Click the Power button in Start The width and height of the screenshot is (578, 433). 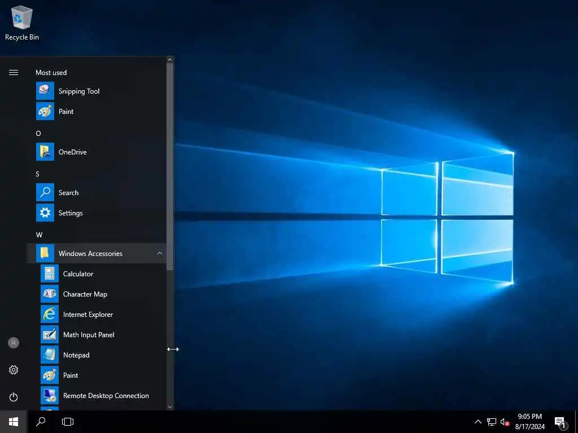click(x=14, y=397)
